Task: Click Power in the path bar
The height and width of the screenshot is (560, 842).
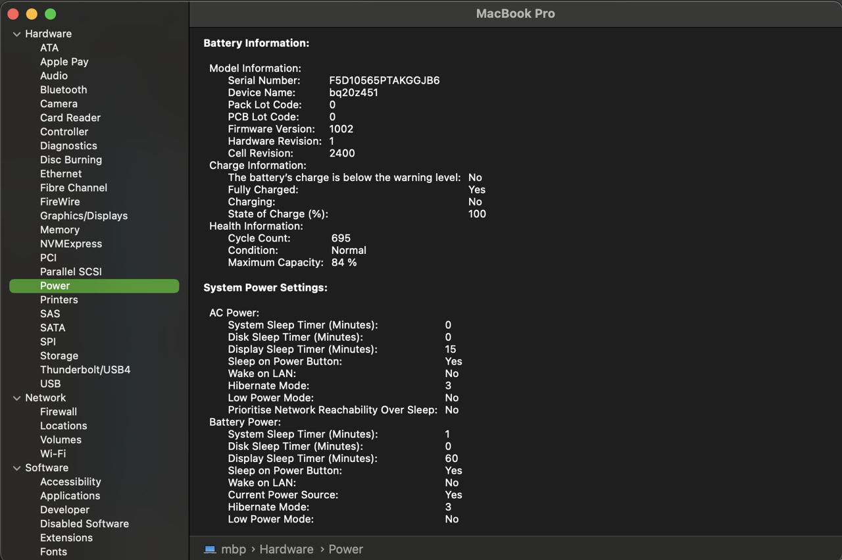Action: click(345, 549)
